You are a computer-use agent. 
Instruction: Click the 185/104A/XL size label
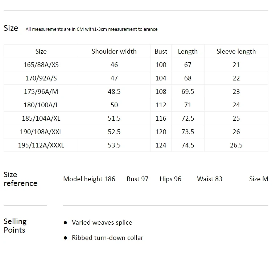[41, 118]
